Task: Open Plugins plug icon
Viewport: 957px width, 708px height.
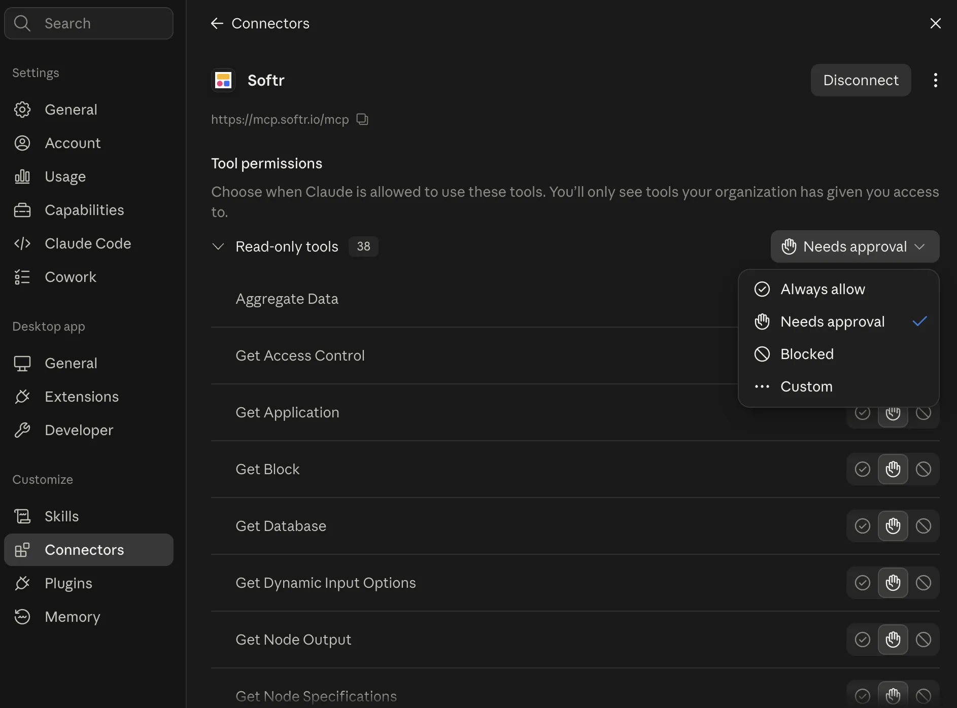Action: (x=22, y=583)
